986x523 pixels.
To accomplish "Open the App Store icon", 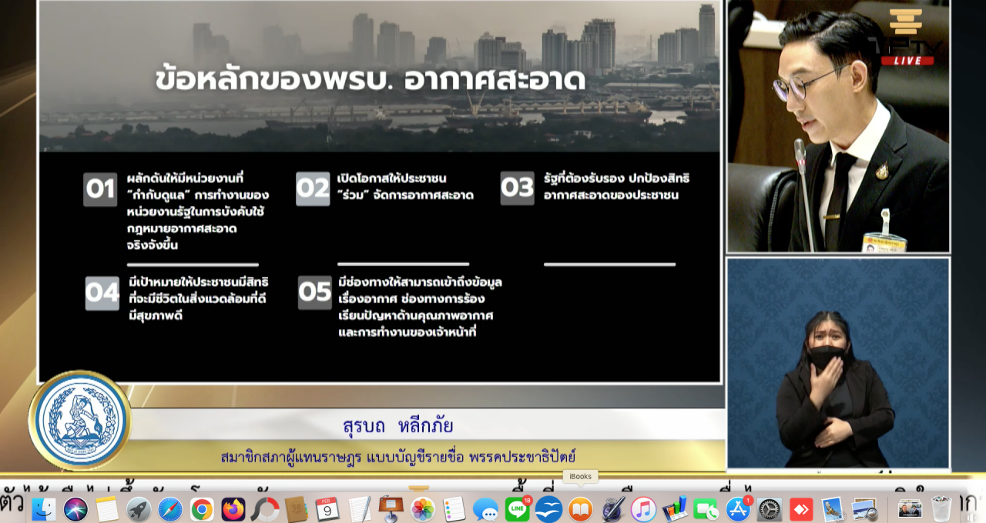I will (738, 509).
